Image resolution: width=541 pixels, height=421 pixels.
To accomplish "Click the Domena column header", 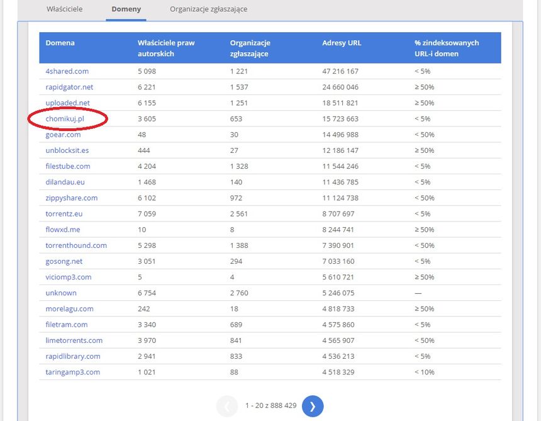I will [x=60, y=43].
